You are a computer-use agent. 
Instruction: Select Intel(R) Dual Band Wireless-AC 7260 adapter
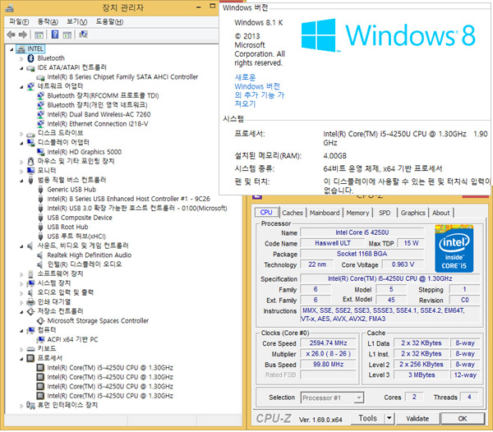tap(99, 113)
